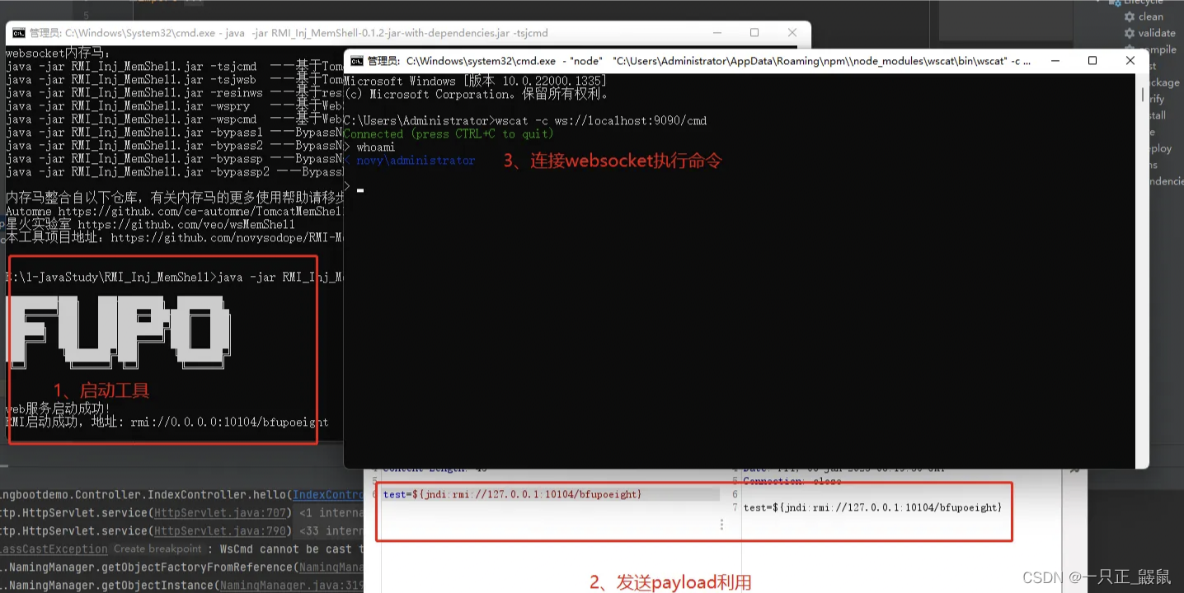Click '-tsjwsb' option line in left terminal
Viewport: 1184px width, 593px height.
click(x=174, y=80)
